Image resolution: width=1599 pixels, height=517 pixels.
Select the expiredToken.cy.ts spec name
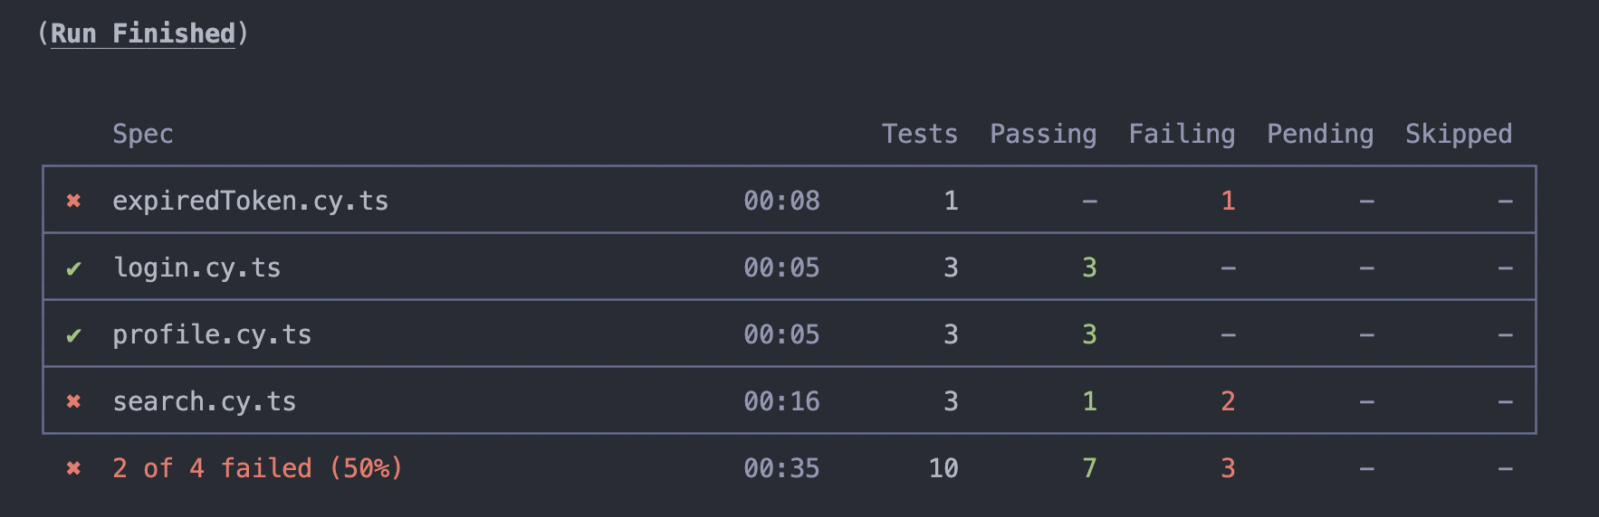click(250, 201)
